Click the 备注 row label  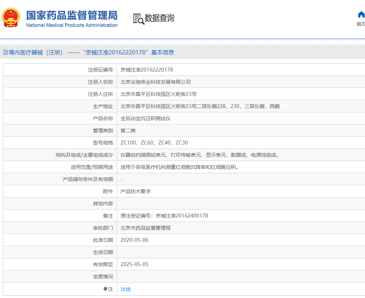[x=108, y=216]
